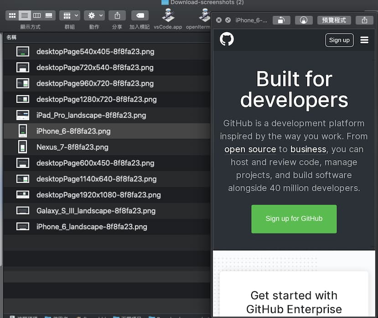The image size is (378, 318).
Task: Sort by the name column header
Action: point(11,37)
